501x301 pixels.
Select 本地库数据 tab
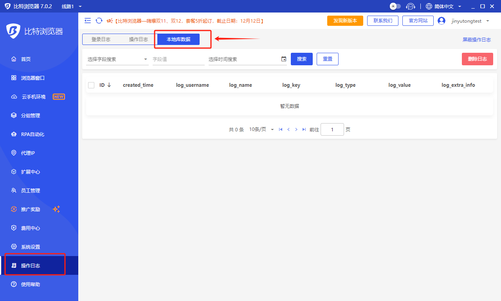point(178,39)
